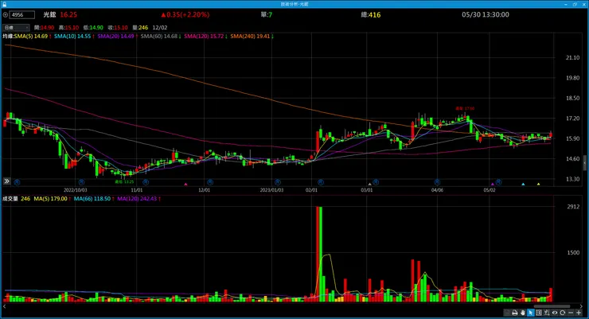Zoom out with the minus icon

coord(571,313)
